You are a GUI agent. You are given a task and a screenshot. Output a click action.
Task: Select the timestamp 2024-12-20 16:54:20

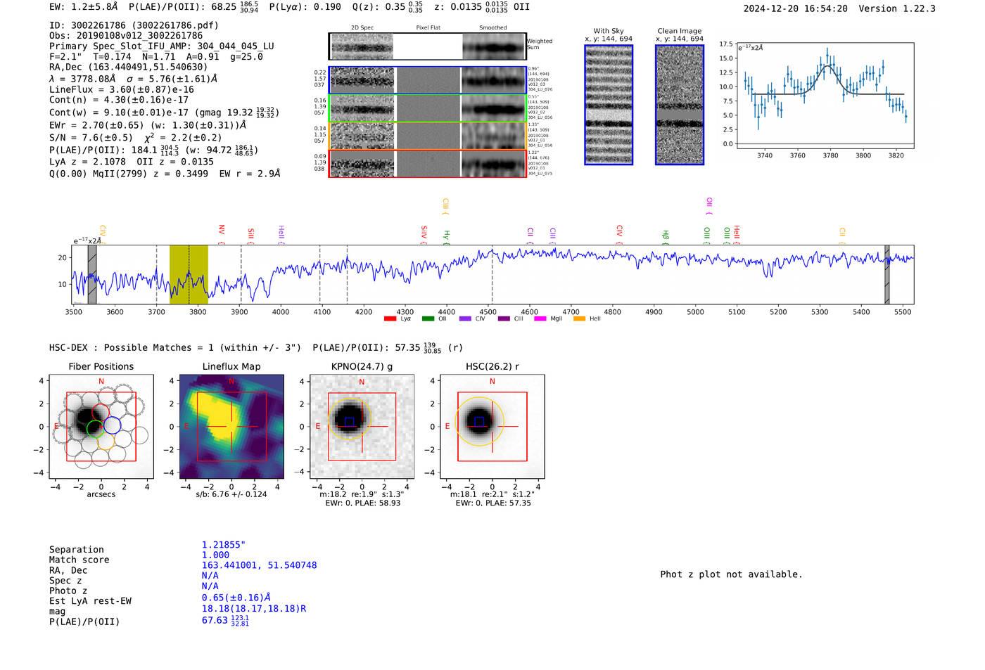(796, 8)
